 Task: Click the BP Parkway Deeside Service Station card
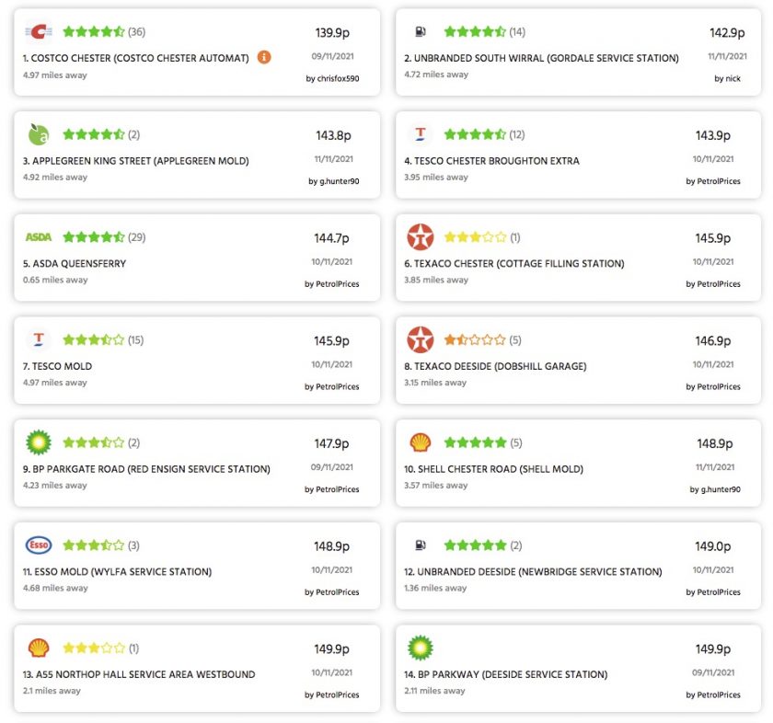tap(578, 669)
